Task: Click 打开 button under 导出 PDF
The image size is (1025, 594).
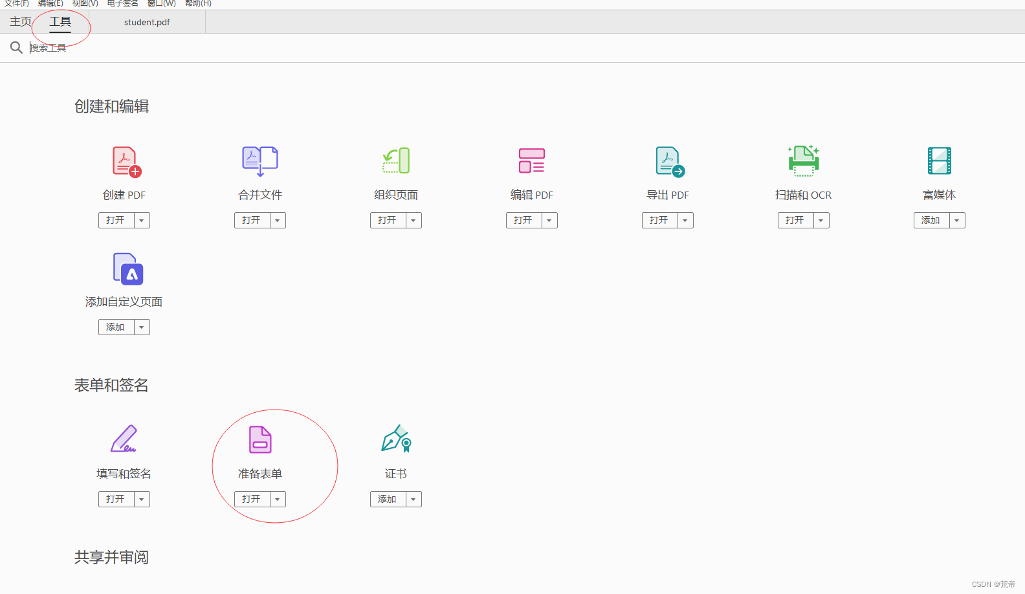Action: point(660,221)
